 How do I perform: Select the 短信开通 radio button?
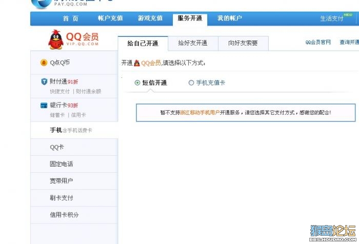coord(137,83)
